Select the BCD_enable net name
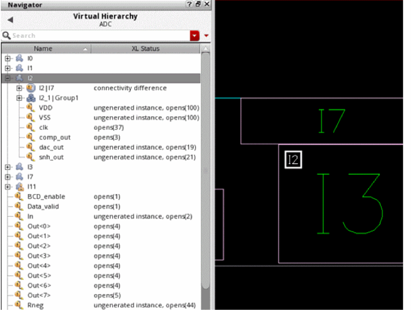Screen dimensions: 411x310 point(46,197)
